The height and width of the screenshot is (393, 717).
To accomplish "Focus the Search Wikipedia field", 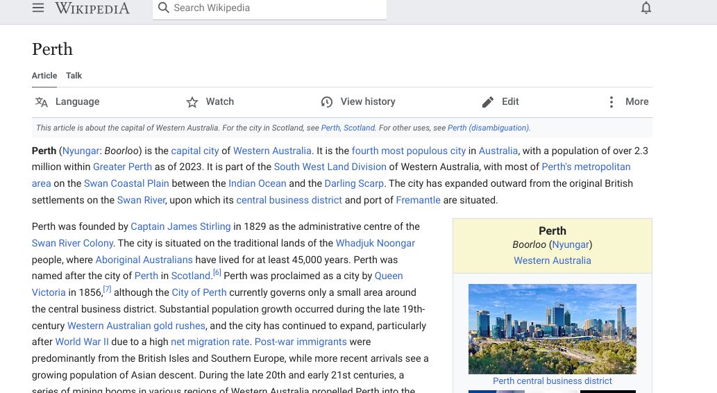I will tap(269, 8).
